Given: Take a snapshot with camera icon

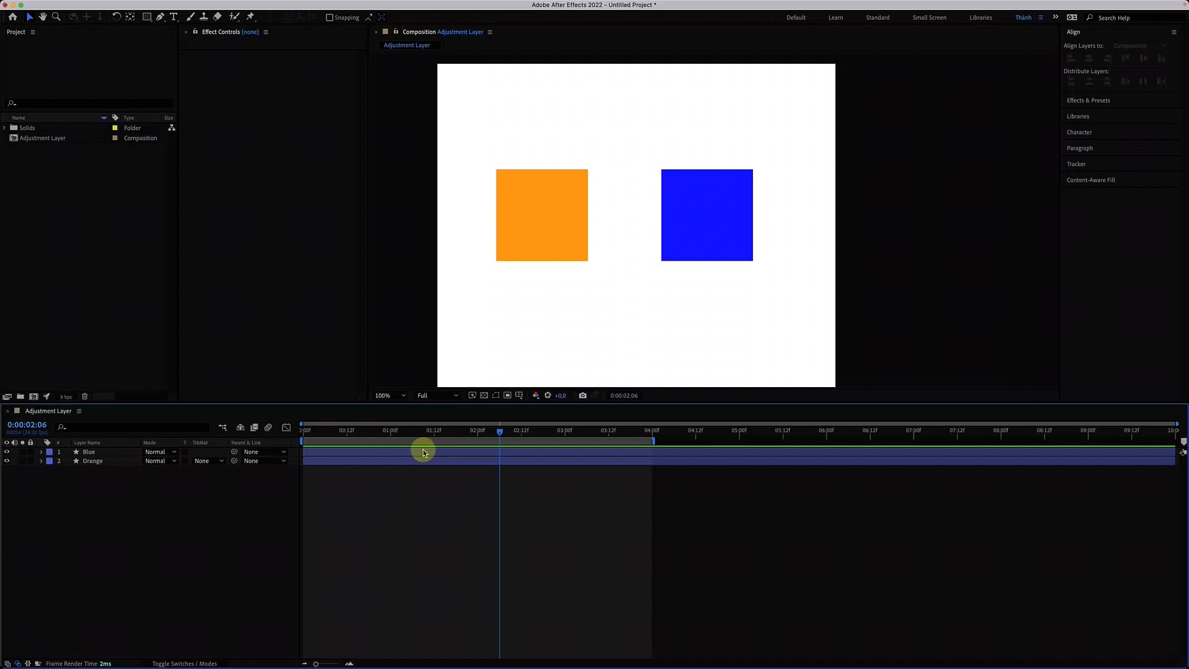Looking at the screenshot, I should pyautogui.click(x=583, y=395).
